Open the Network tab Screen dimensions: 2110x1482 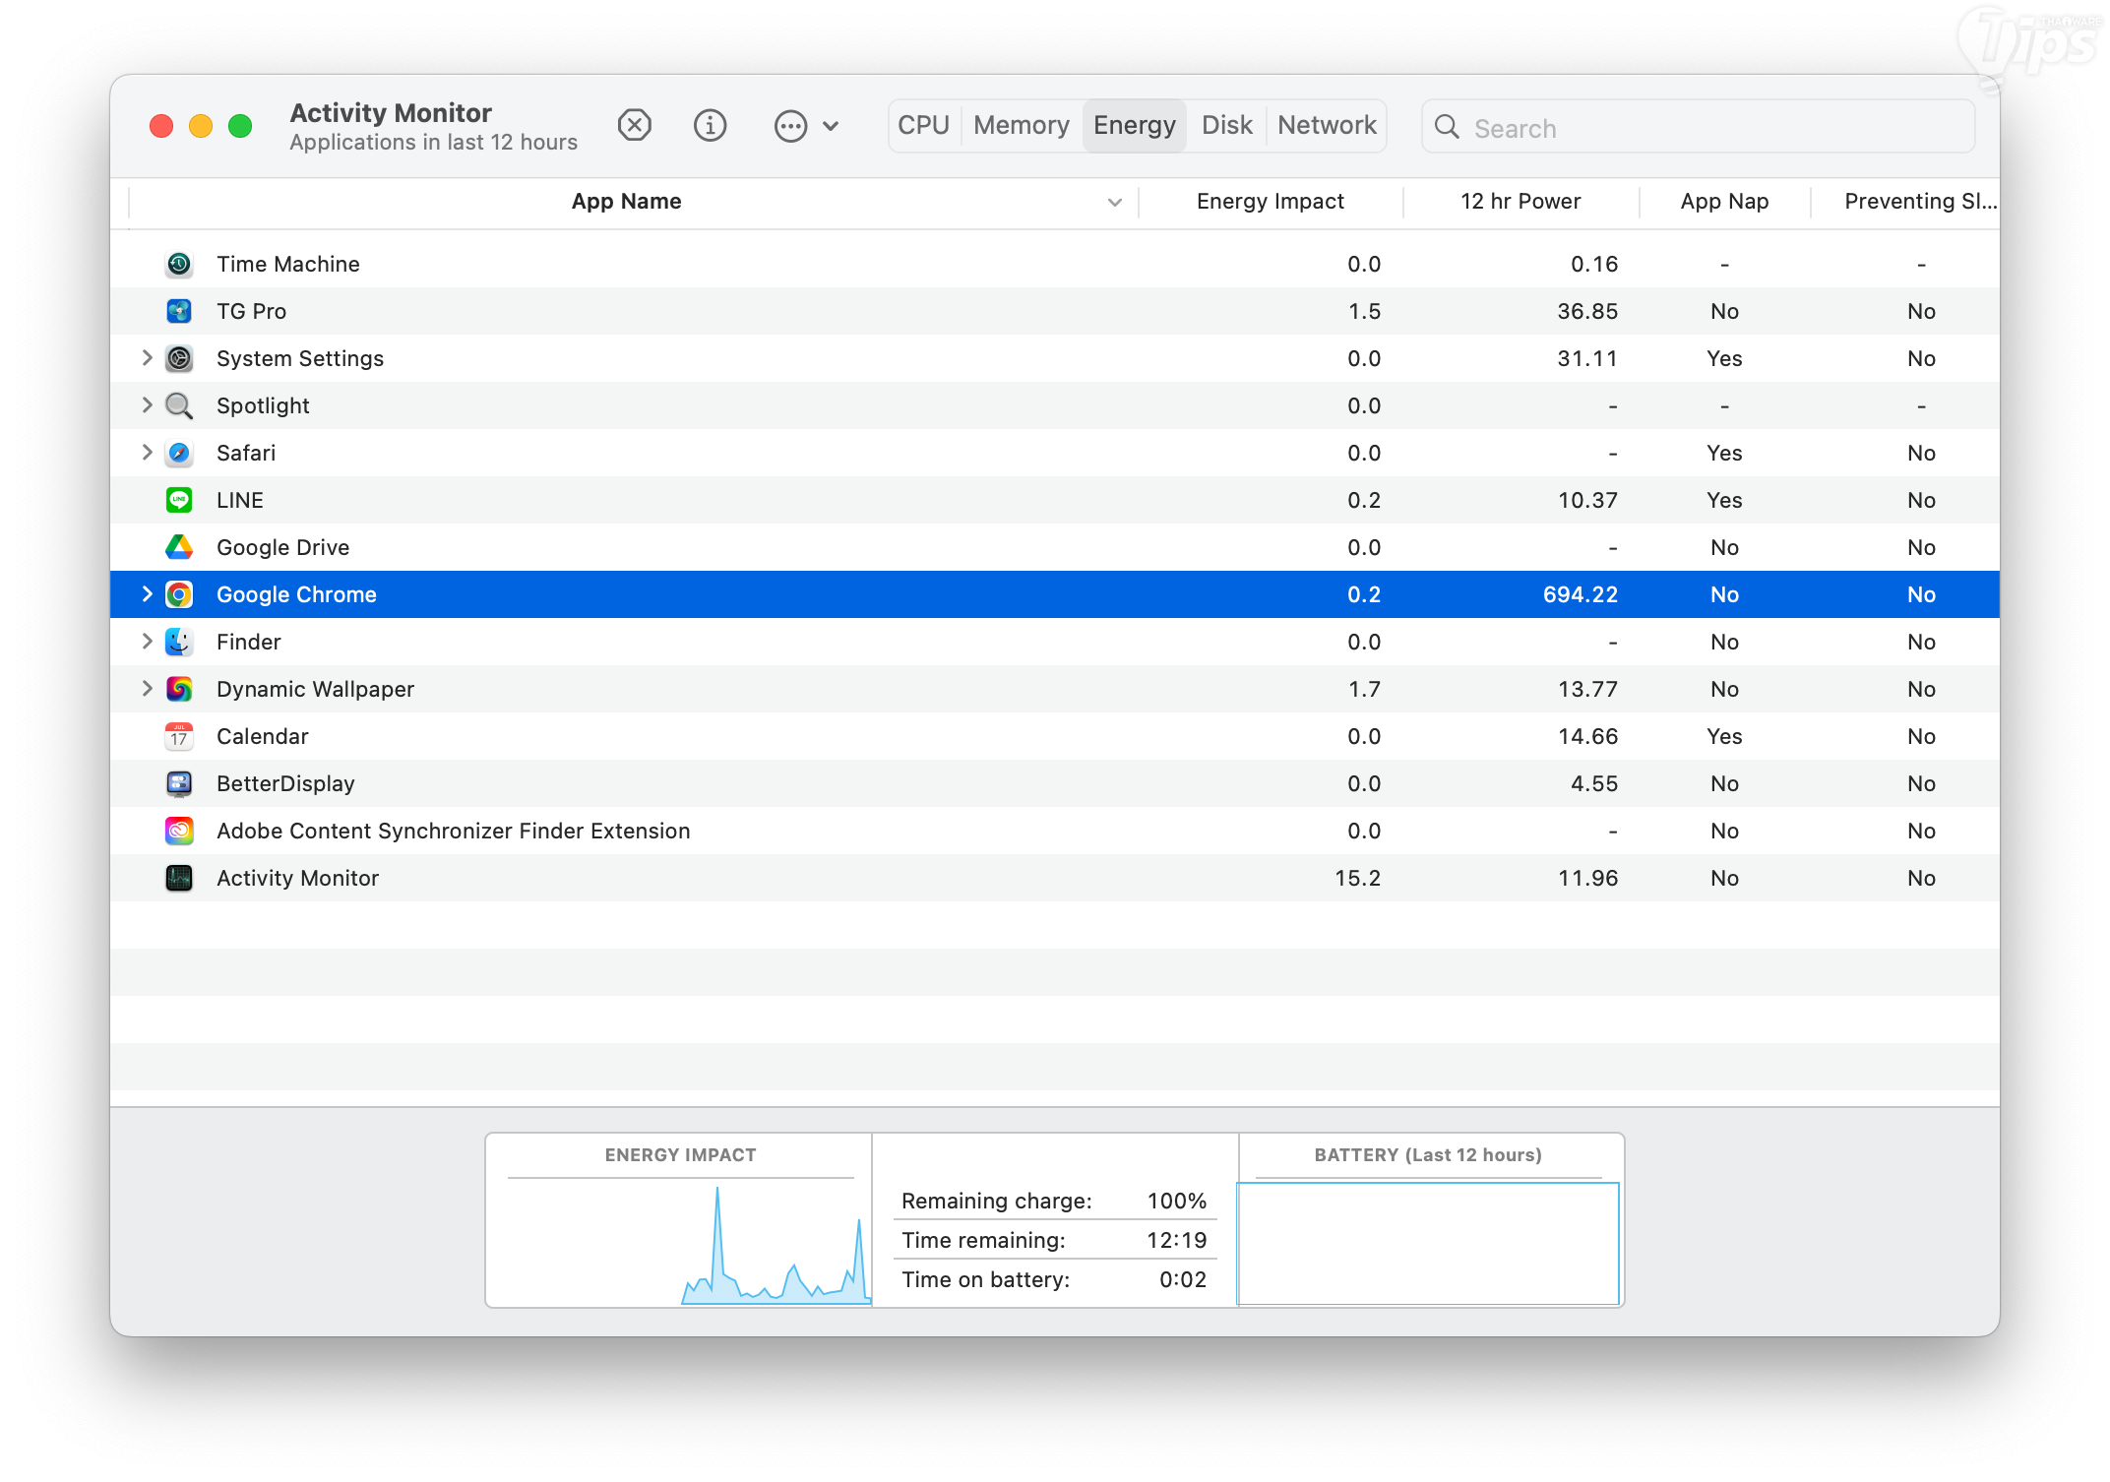tap(1326, 126)
